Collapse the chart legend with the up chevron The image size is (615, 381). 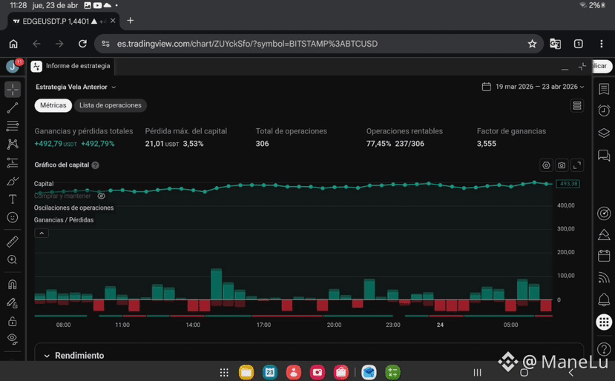(42, 233)
